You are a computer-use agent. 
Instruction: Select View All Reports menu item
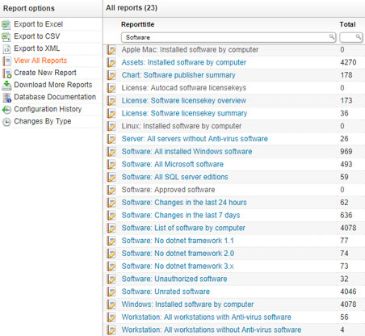(40, 61)
